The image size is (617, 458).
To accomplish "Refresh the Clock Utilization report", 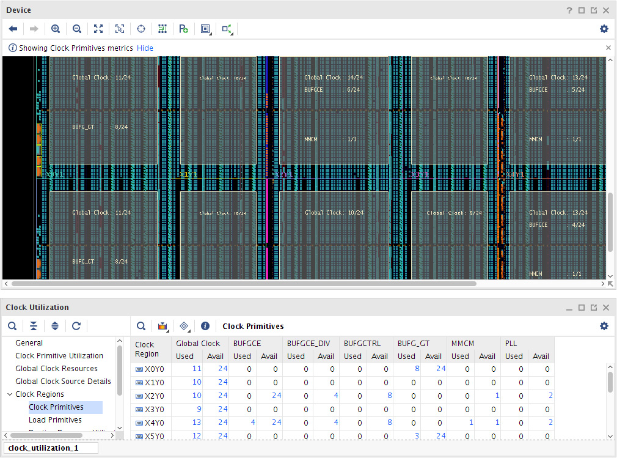I will click(x=76, y=325).
